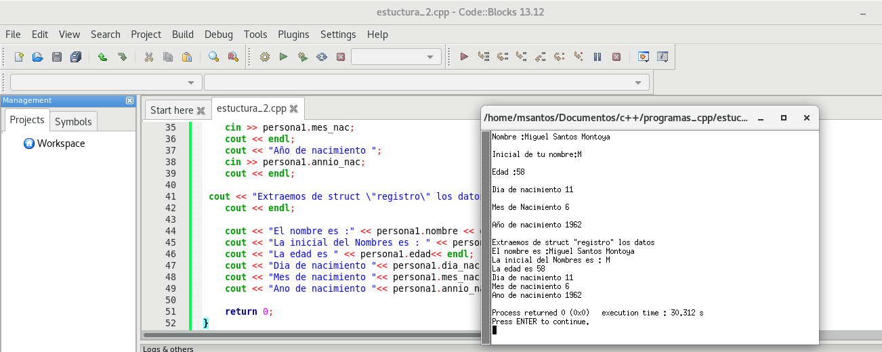Cut selection using scissors icon
This screenshot has width=882, height=352.
(149, 57)
